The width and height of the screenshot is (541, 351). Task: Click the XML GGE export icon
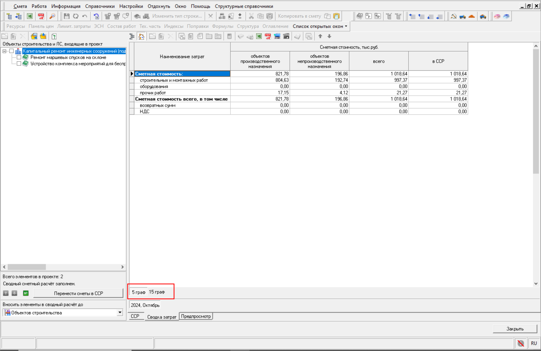pos(277,36)
